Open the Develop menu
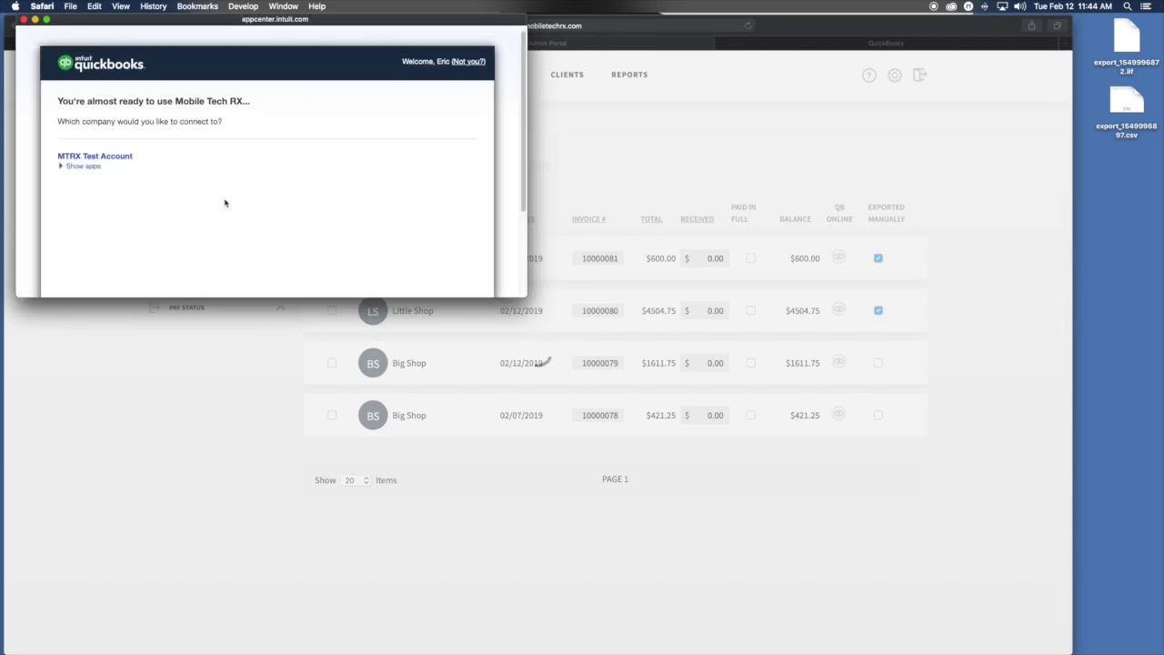This screenshot has height=655, width=1164. coord(243,6)
